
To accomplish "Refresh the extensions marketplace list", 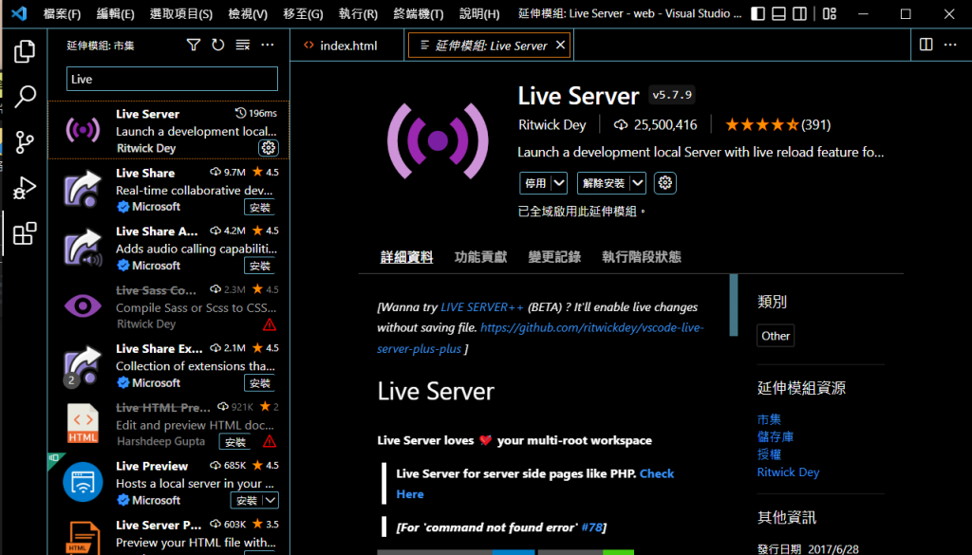I will (217, 45).
